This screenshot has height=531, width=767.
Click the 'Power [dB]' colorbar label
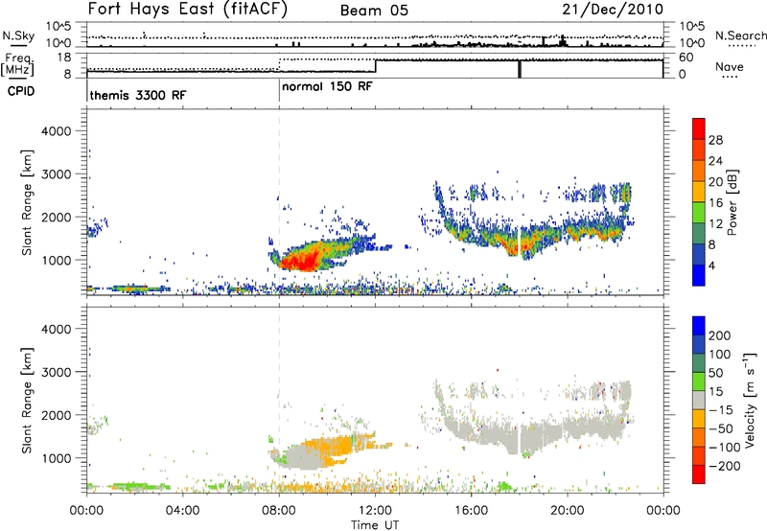pos(732,202)
